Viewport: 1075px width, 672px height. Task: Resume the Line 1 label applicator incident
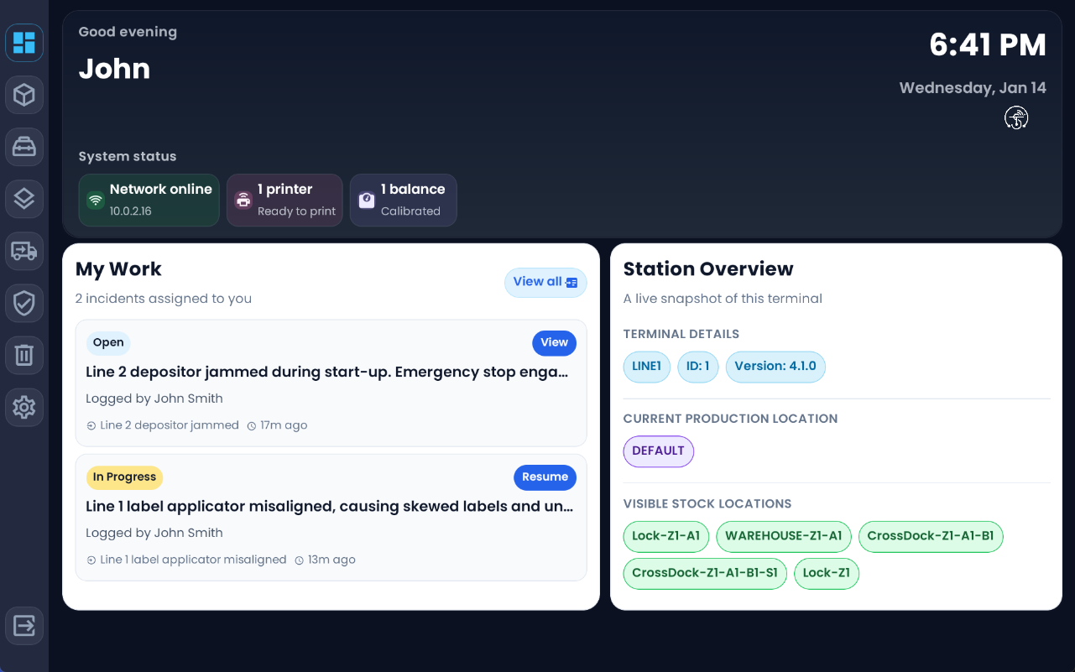coord(545,477)
